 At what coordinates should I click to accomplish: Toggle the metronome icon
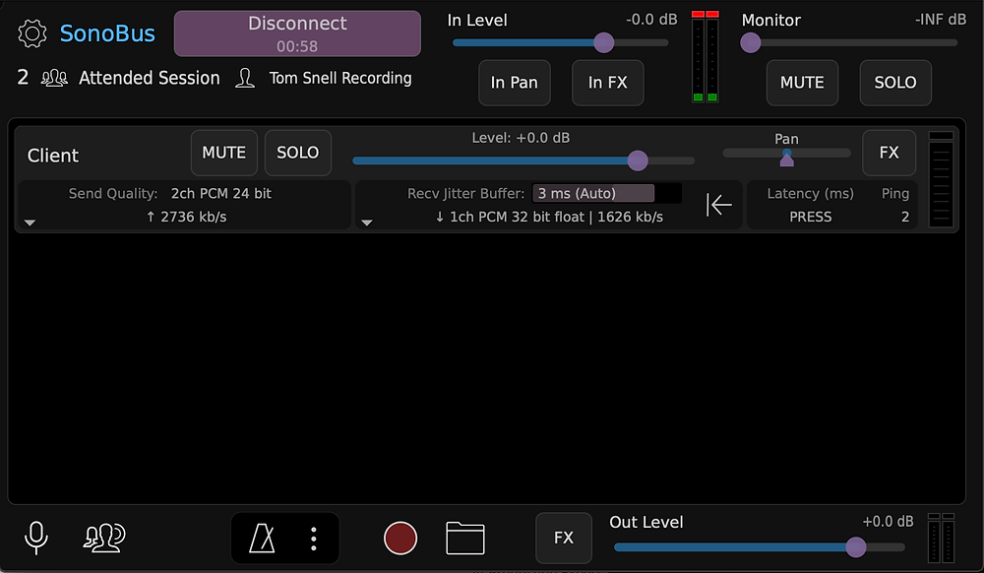click(262, 538)
